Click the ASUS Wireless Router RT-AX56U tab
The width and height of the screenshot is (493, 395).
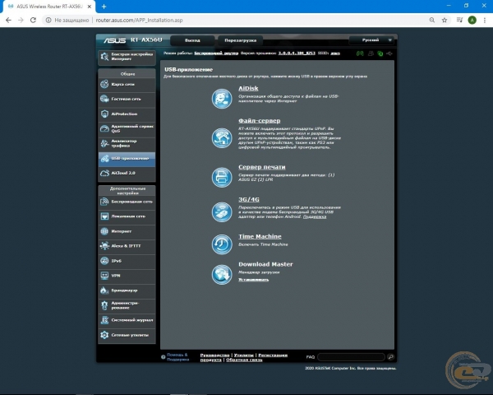[x=48, y=7]
